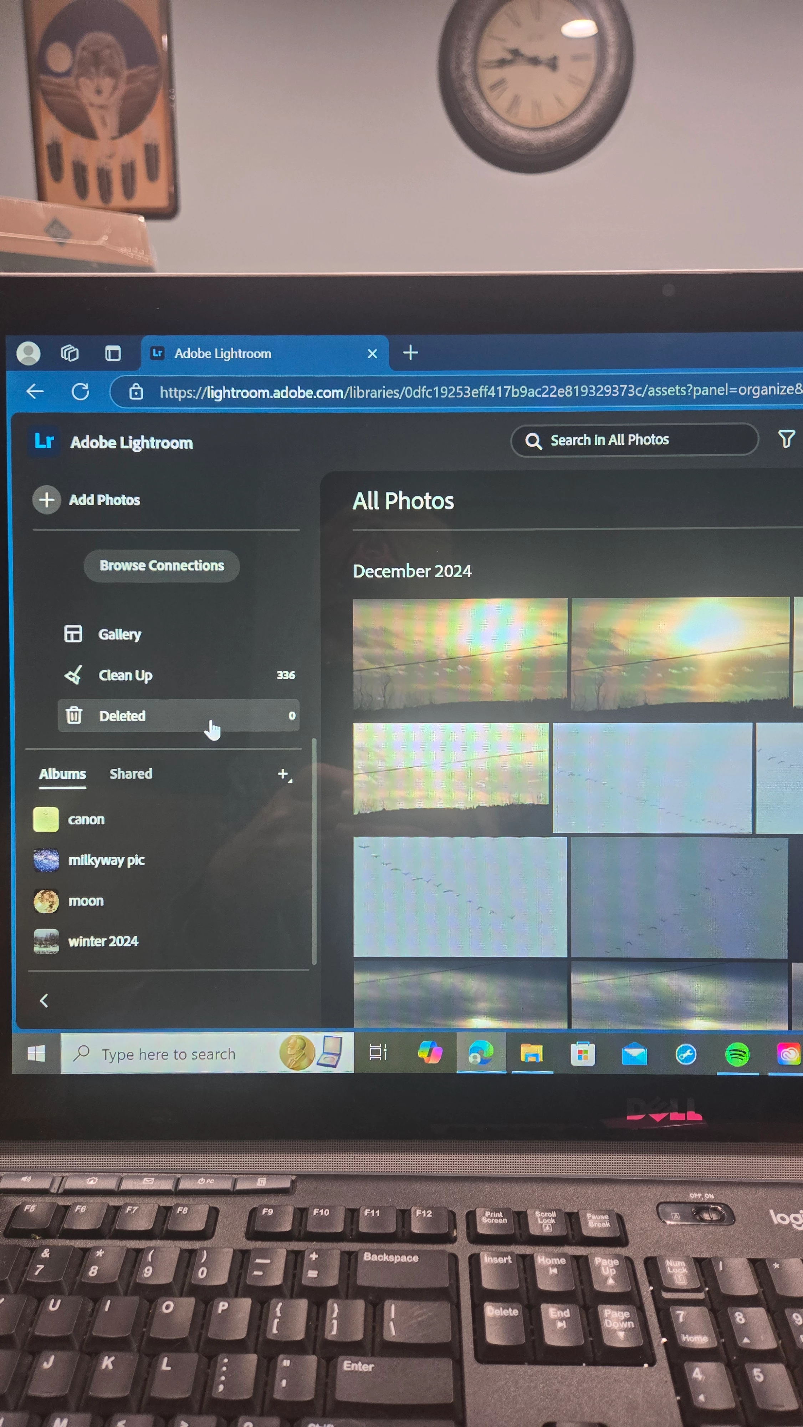Open the Deleted trash folder
This screenshot has height=1427, width=803.
[x=122, y=716]
